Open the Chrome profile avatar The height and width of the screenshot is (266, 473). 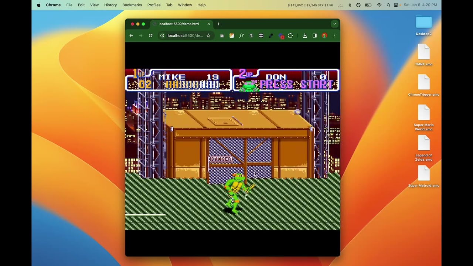tap(324, 35)
